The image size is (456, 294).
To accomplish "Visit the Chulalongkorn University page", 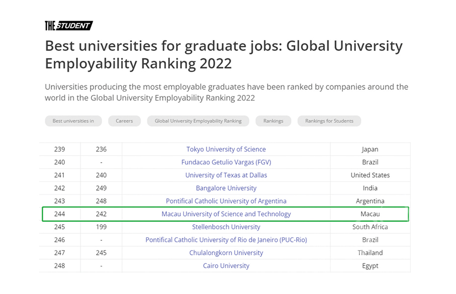I will [x=226, y=252].
